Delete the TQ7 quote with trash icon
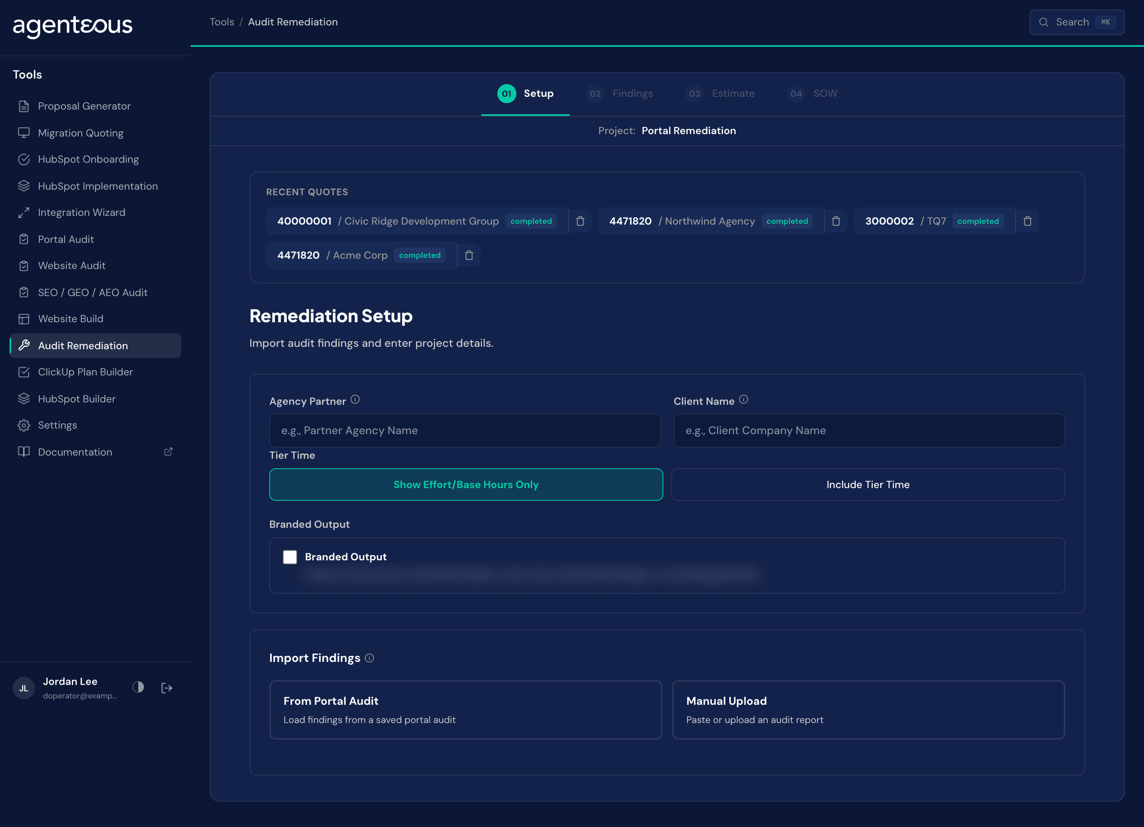The image size is (1144, 827). pyautogui.click(x=1027, y=221)
